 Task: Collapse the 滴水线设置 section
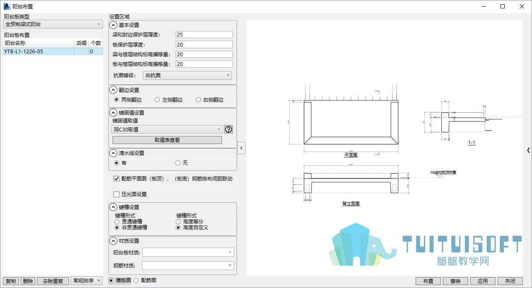tap(113, 153)
